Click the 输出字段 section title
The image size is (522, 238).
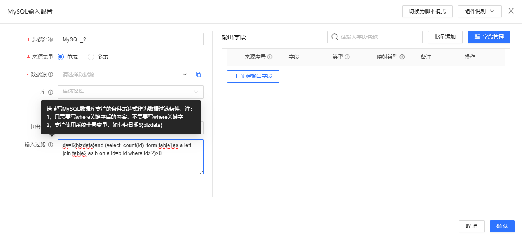coord(234,37)
